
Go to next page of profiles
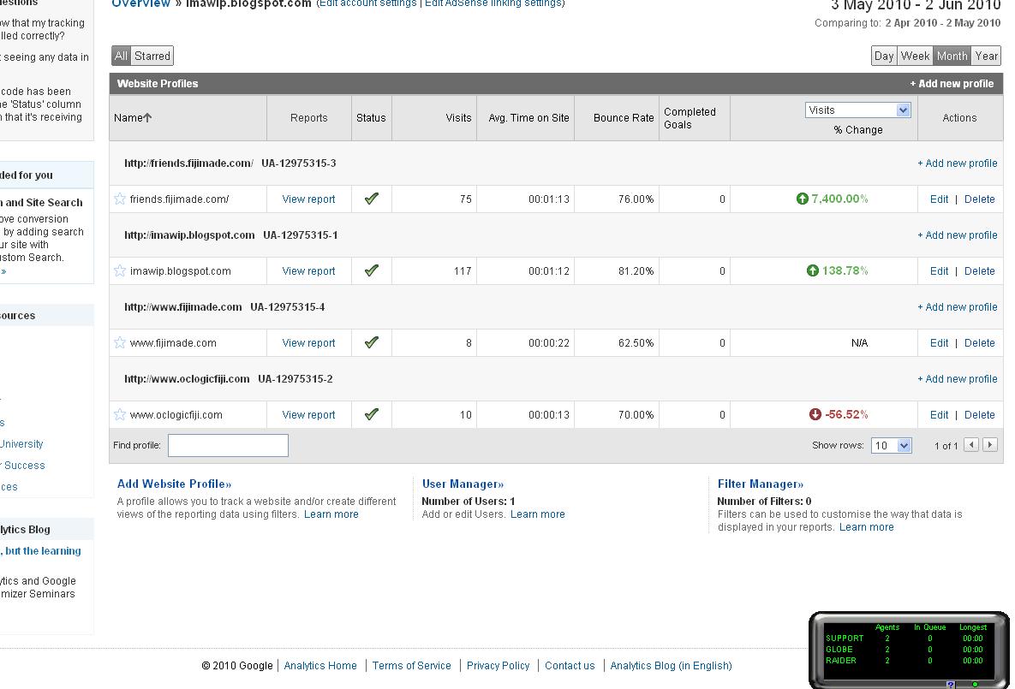point(990,444)
